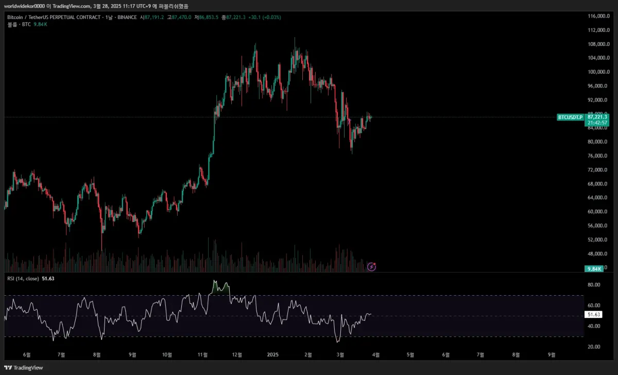
Task: Click the worldwidekor0000 publisher name
Action: [24, 6]
